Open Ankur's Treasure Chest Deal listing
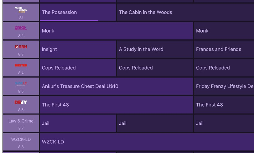This screenshot has width=254, height=153. (x=116, y=86)
